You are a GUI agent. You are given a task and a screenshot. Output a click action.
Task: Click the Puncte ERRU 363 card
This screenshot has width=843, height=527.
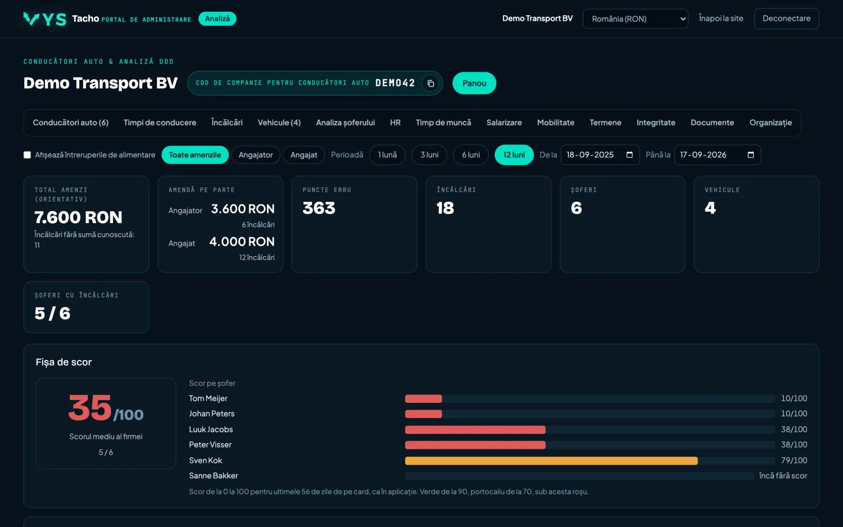(x=355, y=224)
